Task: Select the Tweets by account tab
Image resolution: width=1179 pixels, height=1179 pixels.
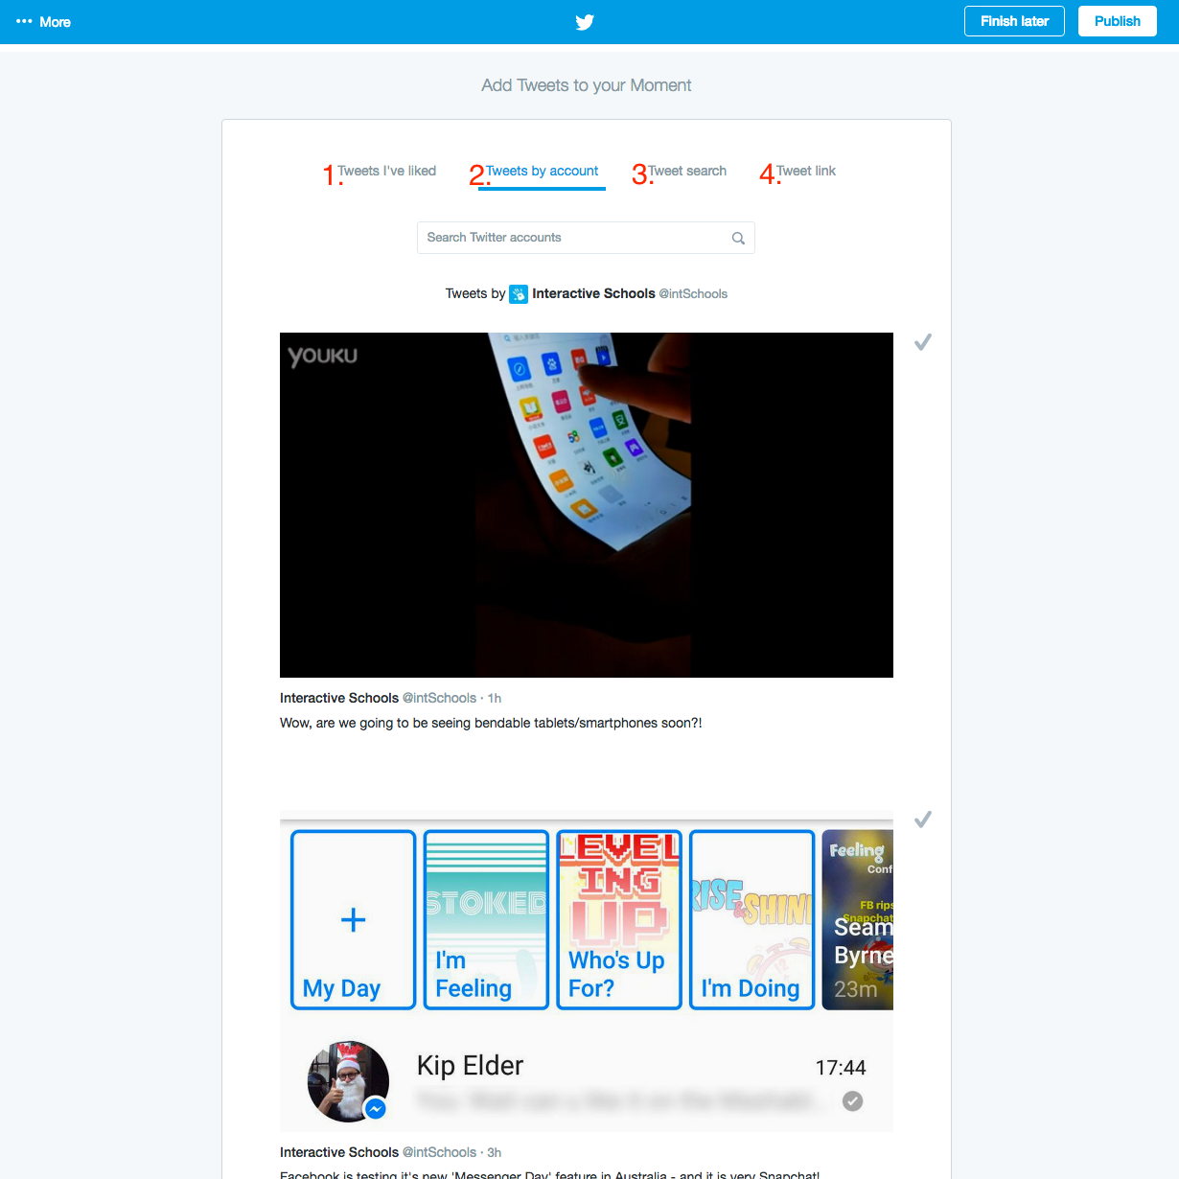Action: [542, 171]
